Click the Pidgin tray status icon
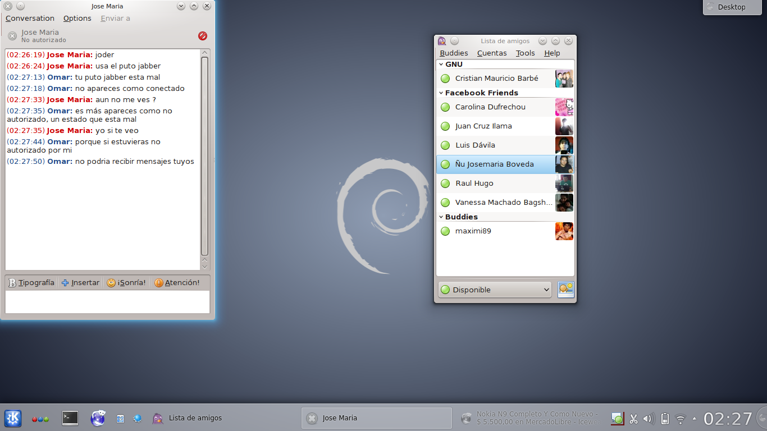This screenshot has height=431, width=767. pyautogui.click(x=618, y=419)
